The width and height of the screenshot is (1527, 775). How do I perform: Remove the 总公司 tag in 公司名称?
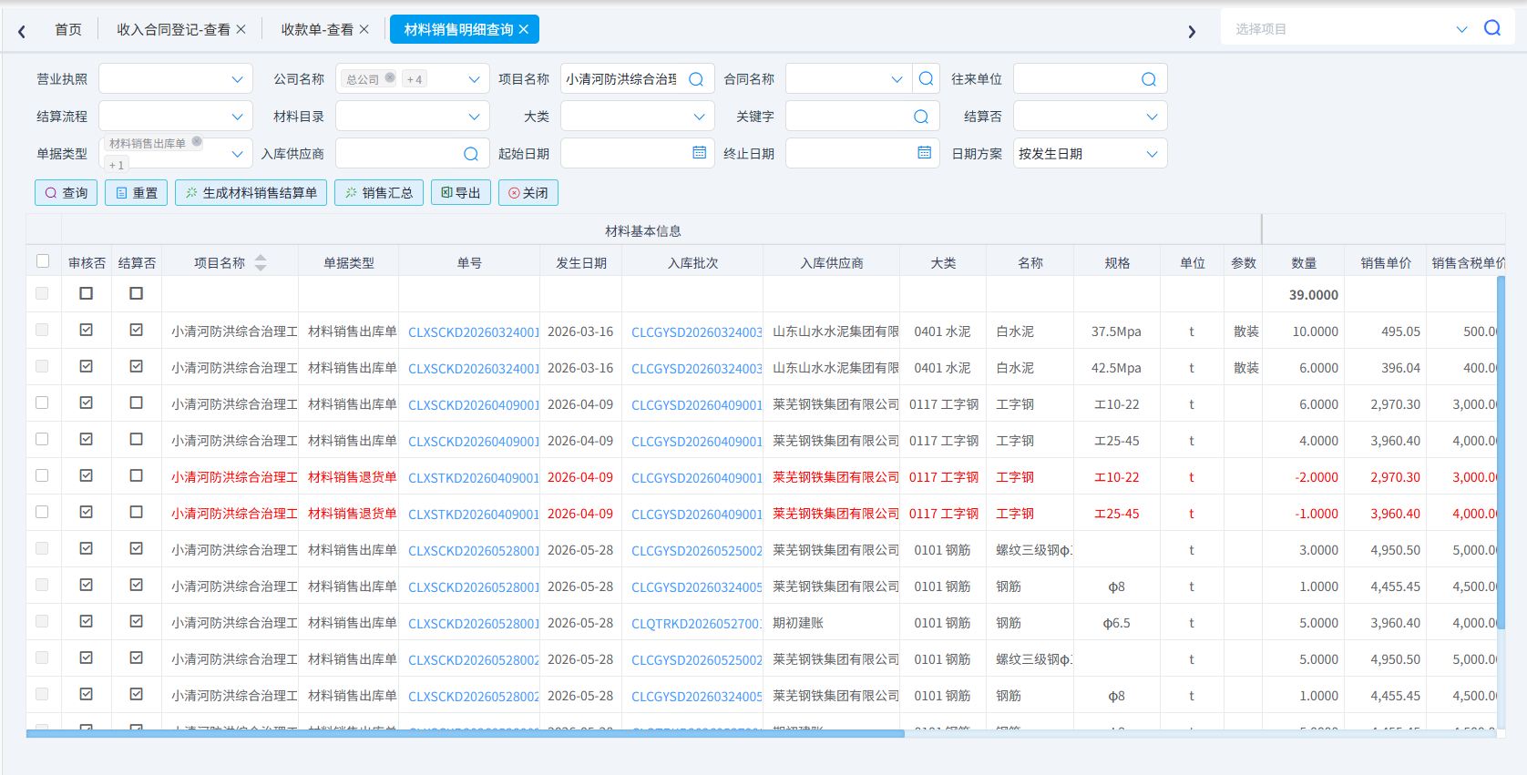coord(390,77)
